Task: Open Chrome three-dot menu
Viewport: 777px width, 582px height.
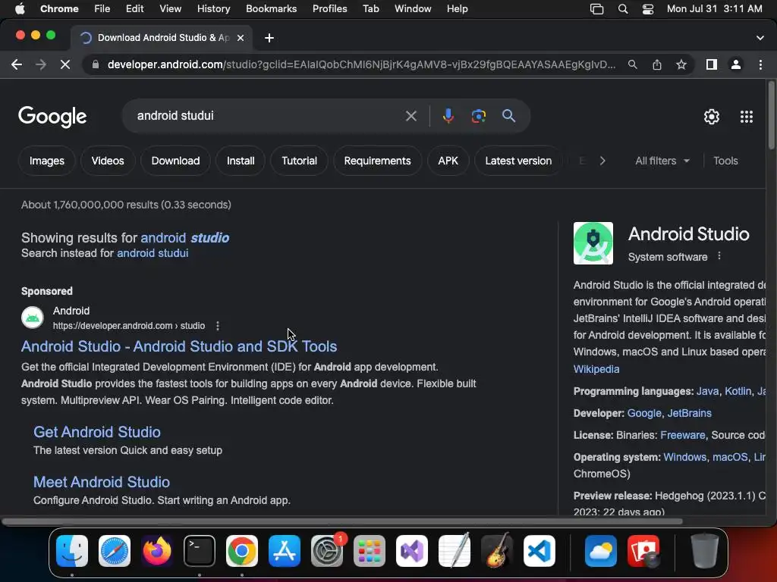Action: 760,64
